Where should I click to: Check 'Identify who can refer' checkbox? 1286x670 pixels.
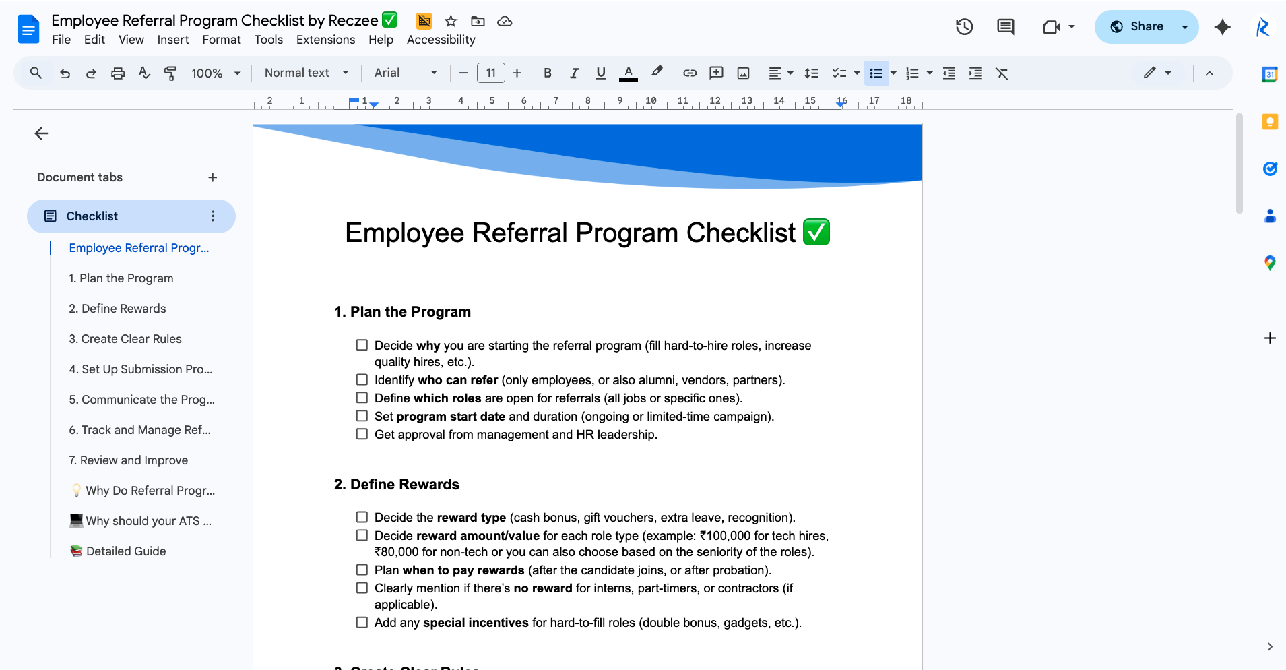tap(362, 379)
